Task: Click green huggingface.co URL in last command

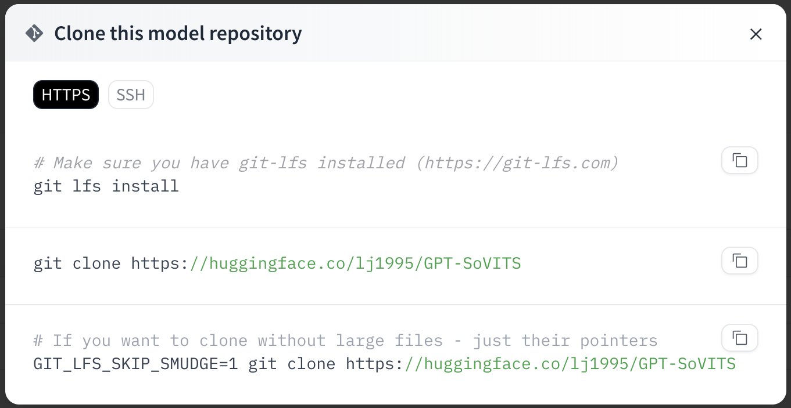Action: [571, 364]
